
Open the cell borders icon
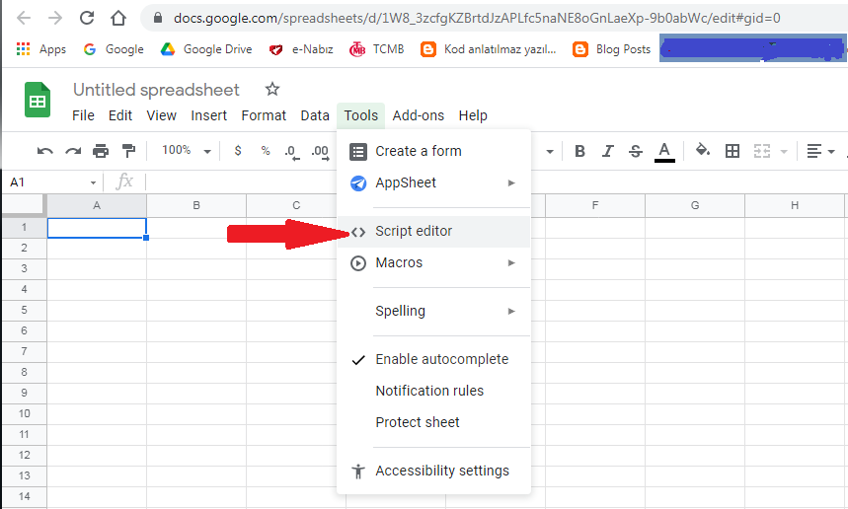click(732, 151)
